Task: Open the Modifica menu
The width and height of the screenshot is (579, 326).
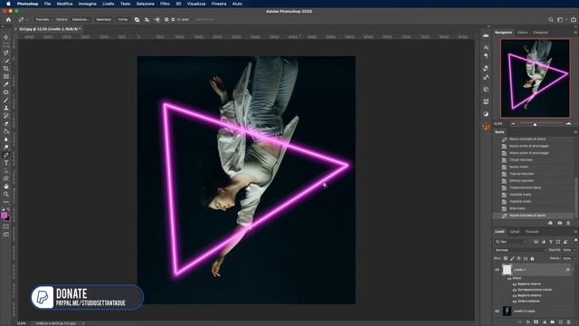Action: click(64, 4)
